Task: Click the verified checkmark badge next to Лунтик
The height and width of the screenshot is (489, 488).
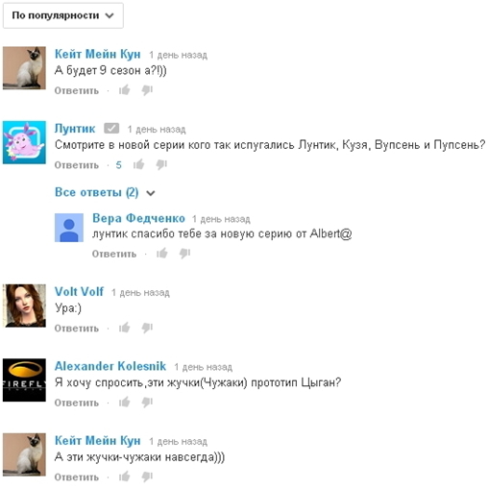Action: [x=111, y=129]
